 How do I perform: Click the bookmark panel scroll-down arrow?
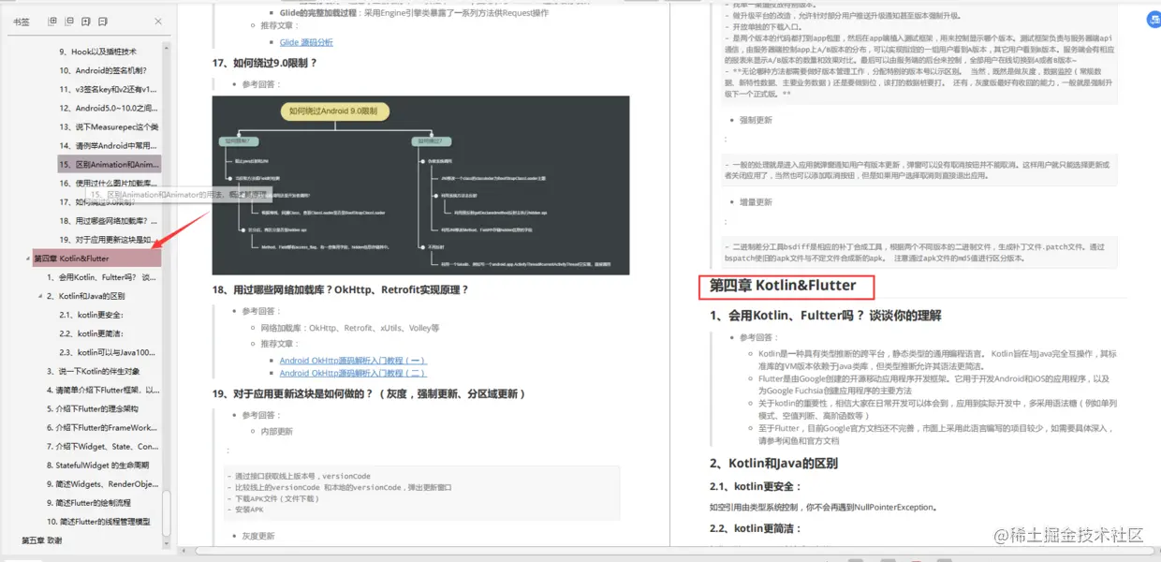click(x=168, y=544)
